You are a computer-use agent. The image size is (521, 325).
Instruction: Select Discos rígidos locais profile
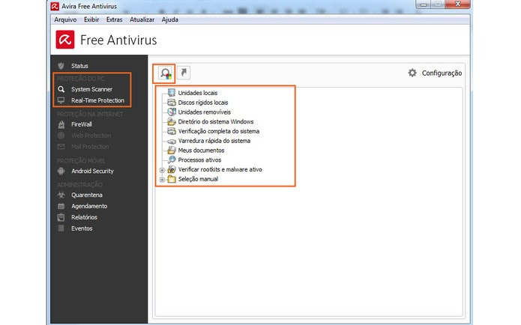(x=203, y=103)
